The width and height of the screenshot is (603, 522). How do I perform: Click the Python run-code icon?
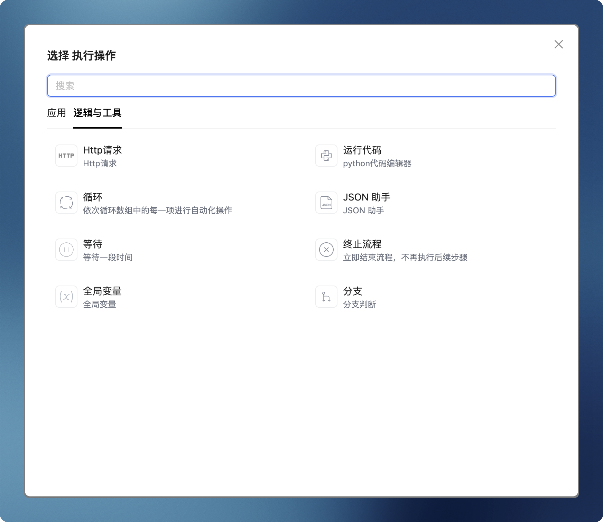pos(326,156)
